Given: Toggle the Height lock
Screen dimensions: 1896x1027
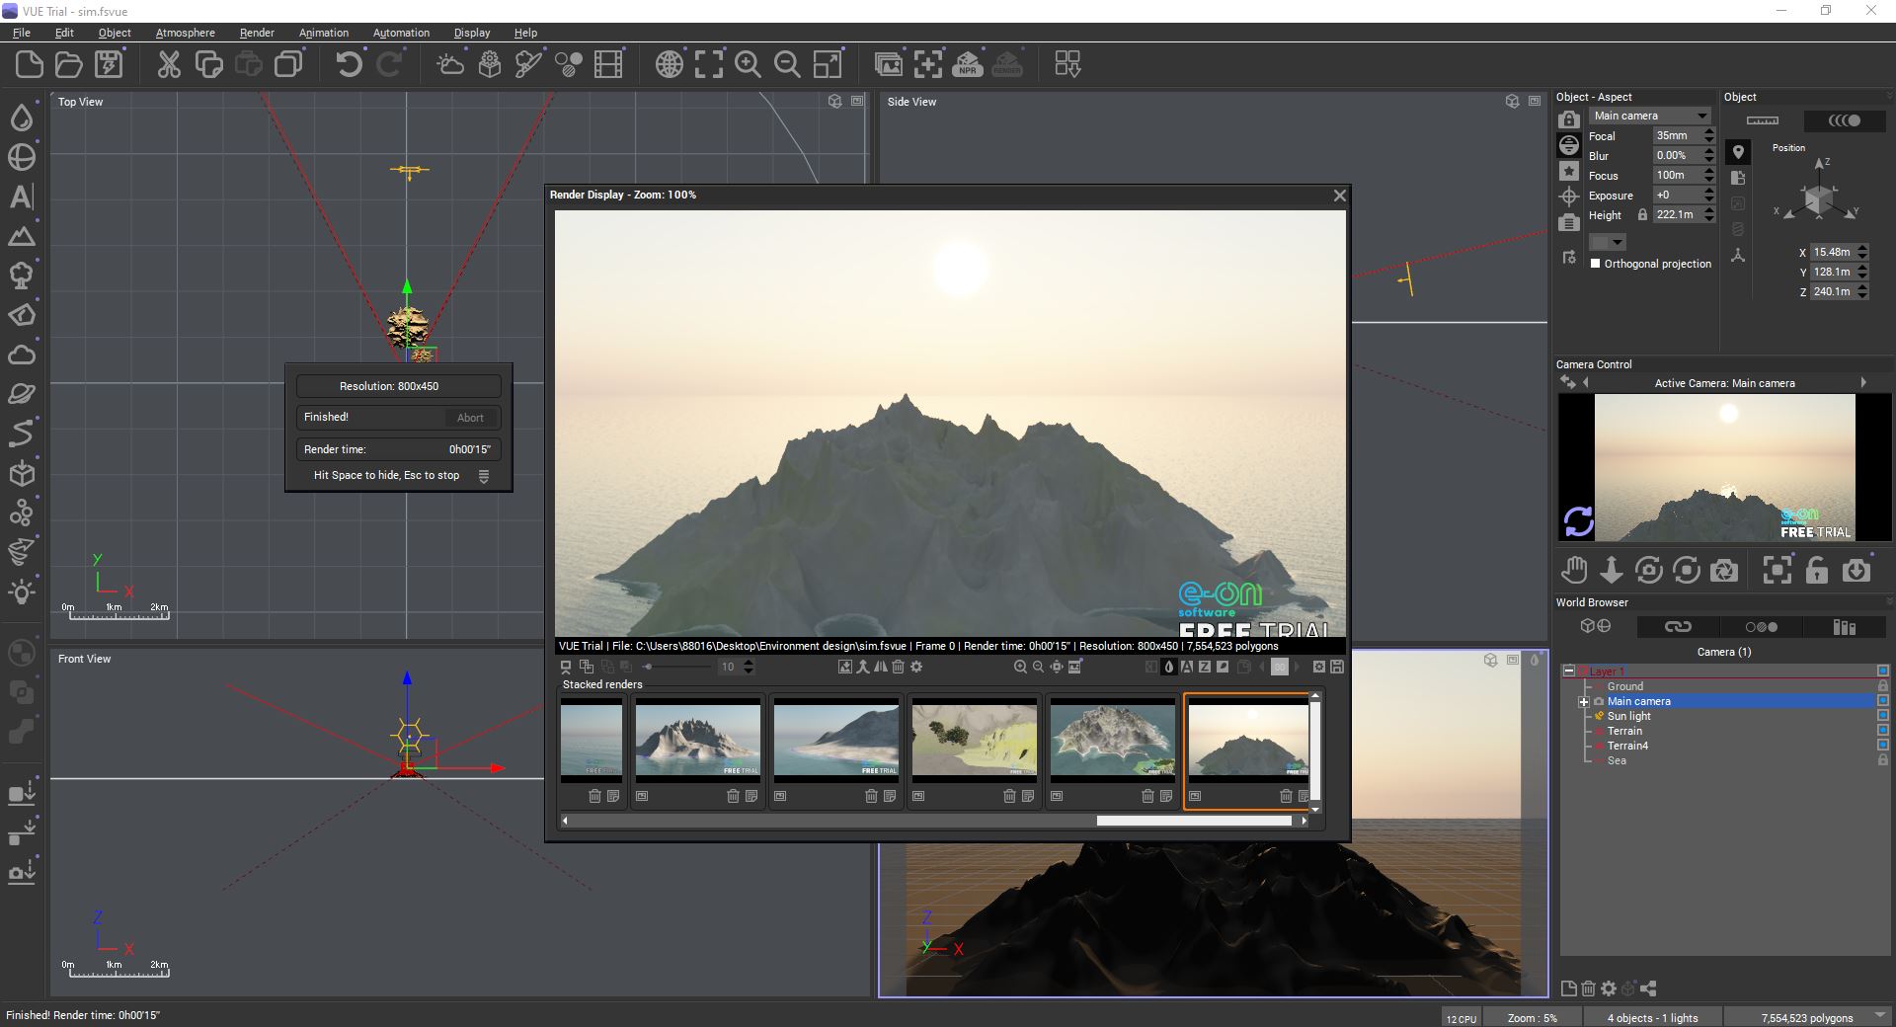Looking at the screenshot, I should (1642, 214).
